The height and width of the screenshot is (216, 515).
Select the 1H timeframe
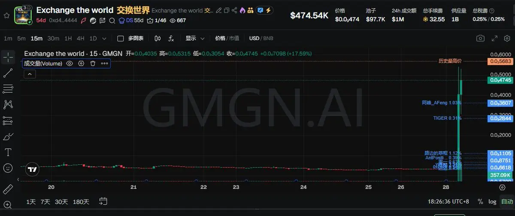(68, 38)
